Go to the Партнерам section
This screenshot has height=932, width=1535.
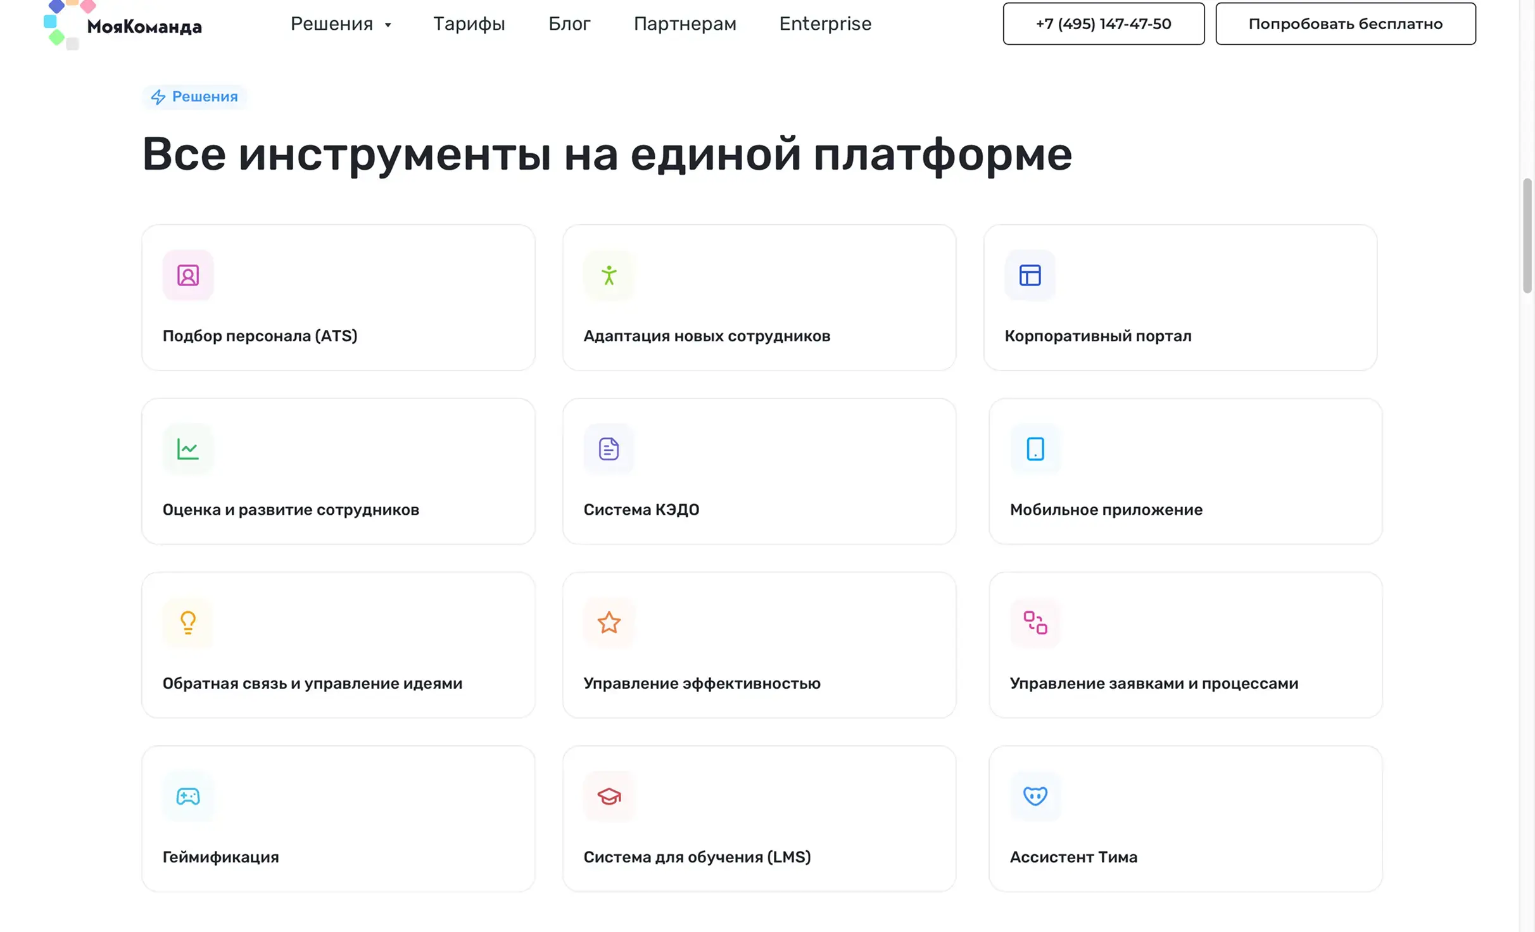pos(685,23)
